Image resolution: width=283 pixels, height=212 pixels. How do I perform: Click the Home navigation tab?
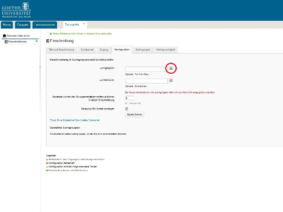7,25
